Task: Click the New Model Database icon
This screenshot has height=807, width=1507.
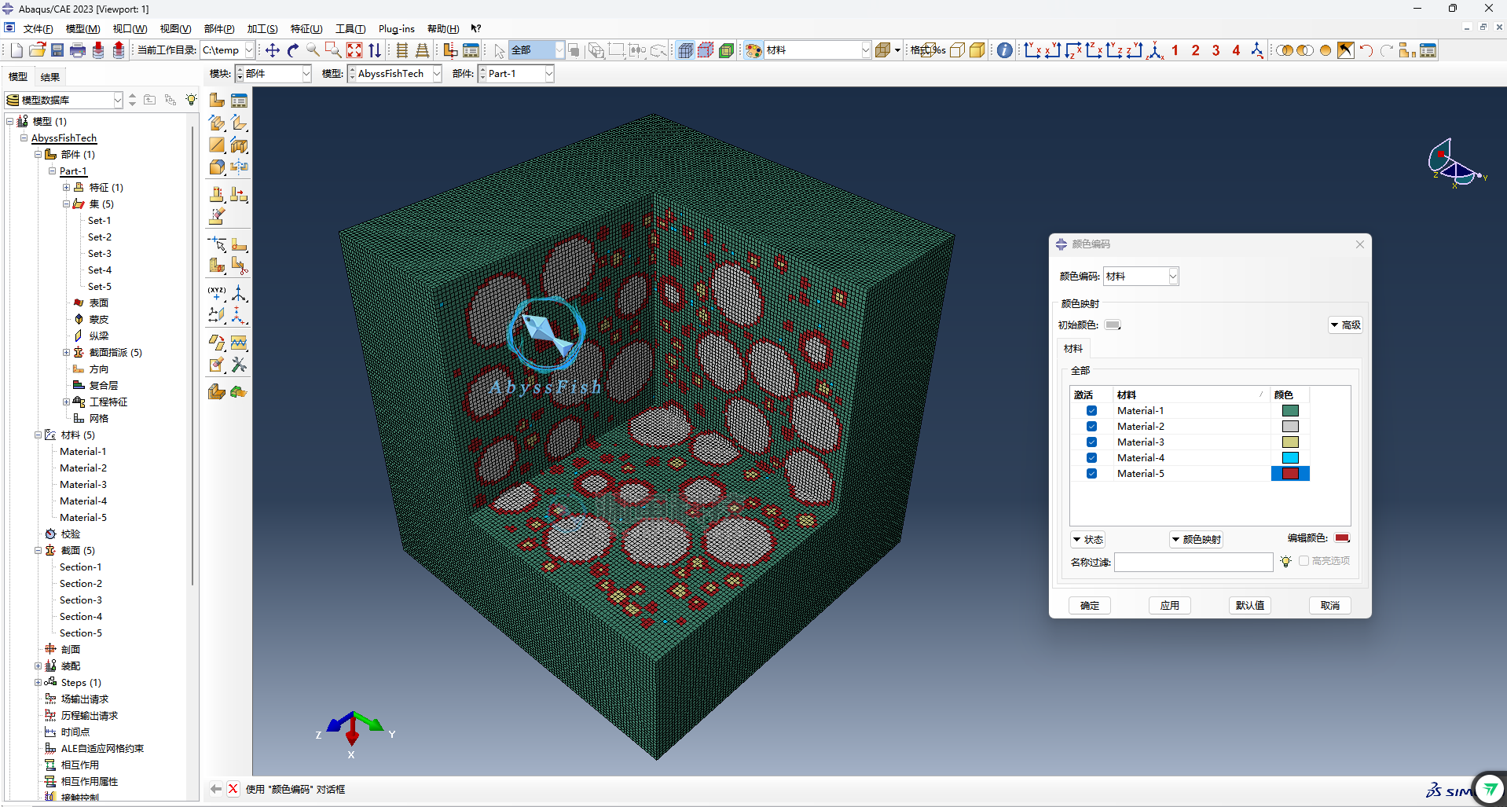Action: (16, 50)
